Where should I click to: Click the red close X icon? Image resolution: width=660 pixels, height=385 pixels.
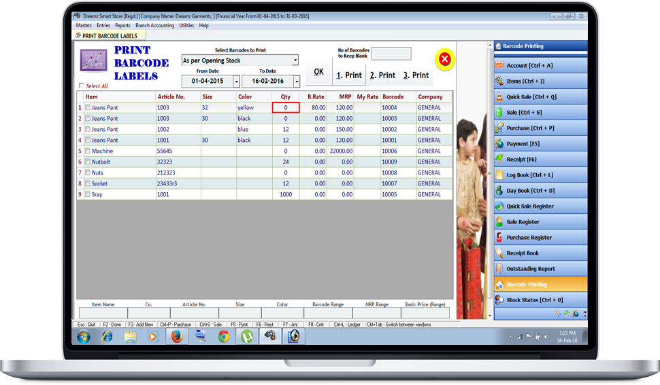click(445, 60)
